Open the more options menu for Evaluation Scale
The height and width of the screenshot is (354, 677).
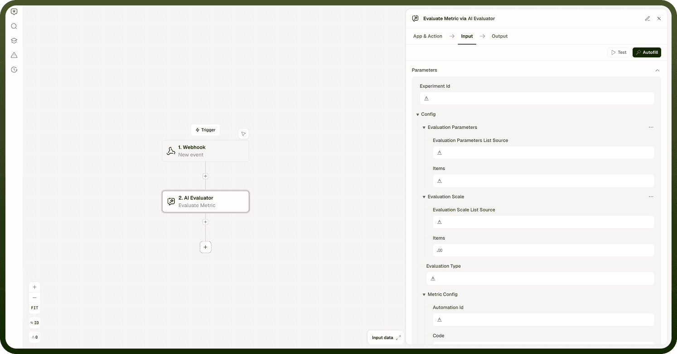(x=651, y=197)
